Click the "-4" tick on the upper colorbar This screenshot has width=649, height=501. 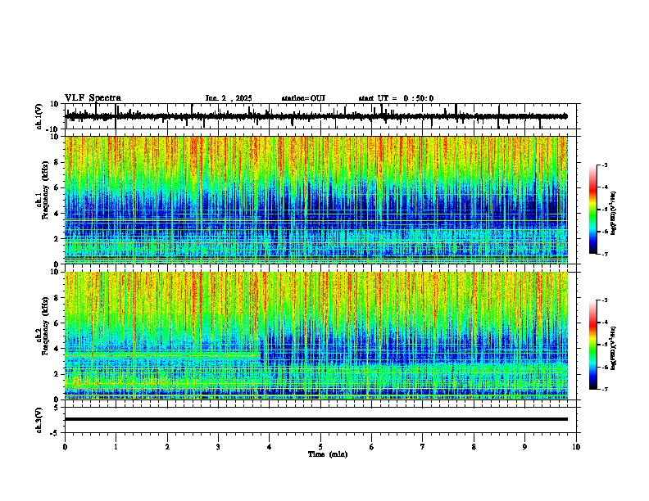coord(604,187)
